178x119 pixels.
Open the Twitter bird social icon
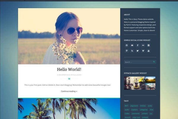(x=138, y=51)
